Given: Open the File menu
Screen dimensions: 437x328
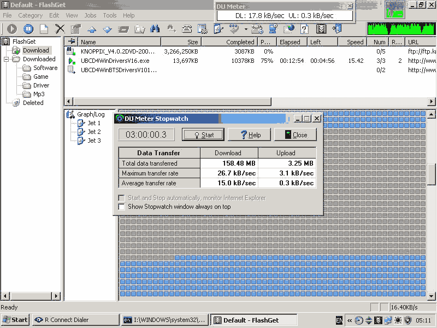Looking at the screenshot, I should click(x=7, y=15).
